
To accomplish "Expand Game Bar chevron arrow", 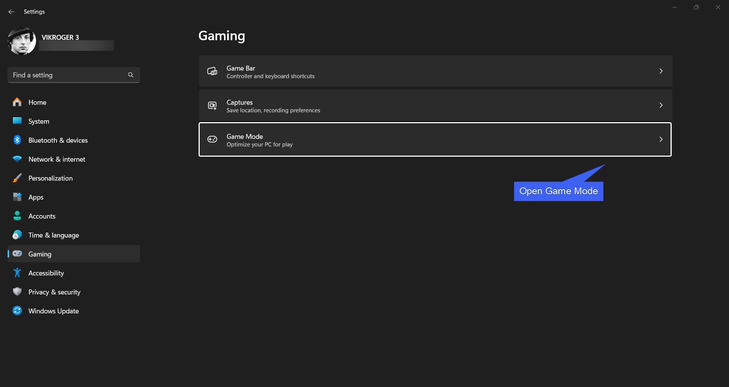I will tap(661, 71).
